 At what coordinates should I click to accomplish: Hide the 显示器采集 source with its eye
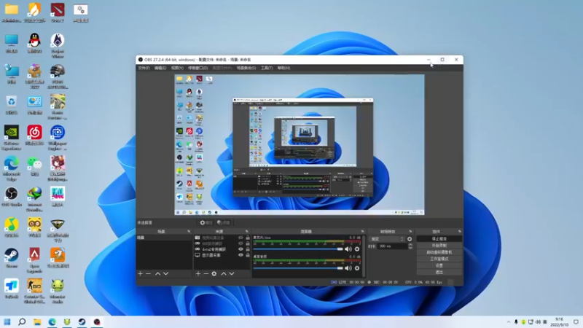point(240,255)
